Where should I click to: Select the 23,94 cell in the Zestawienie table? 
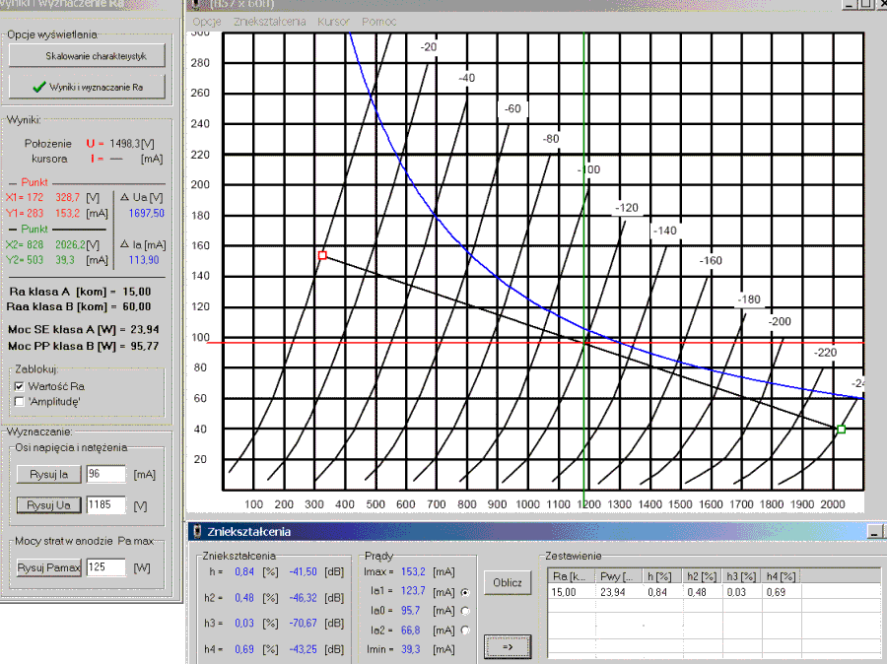point(613,592)
